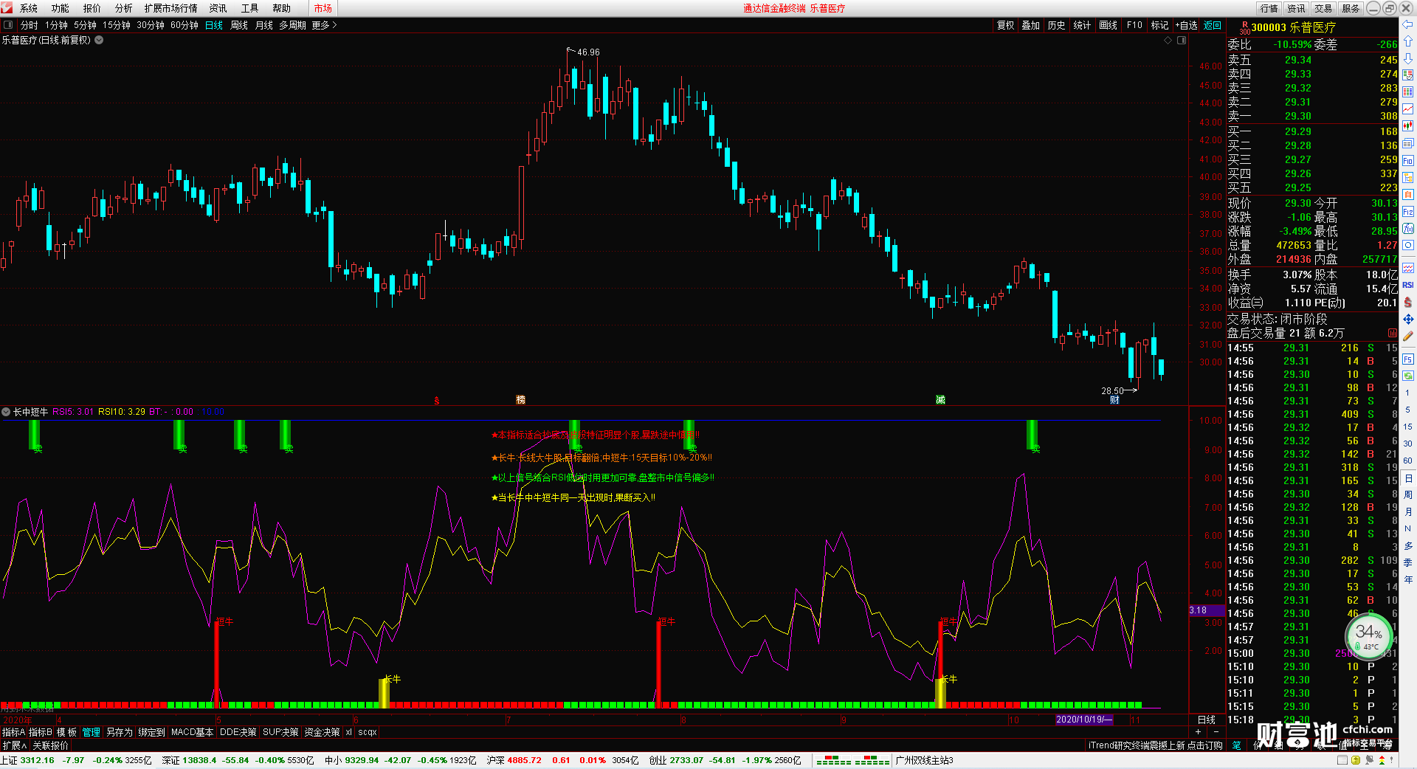The image size is (1417, 769).
Task: Click the blue four-way move arrows icon
Action: coord(1408,320)
